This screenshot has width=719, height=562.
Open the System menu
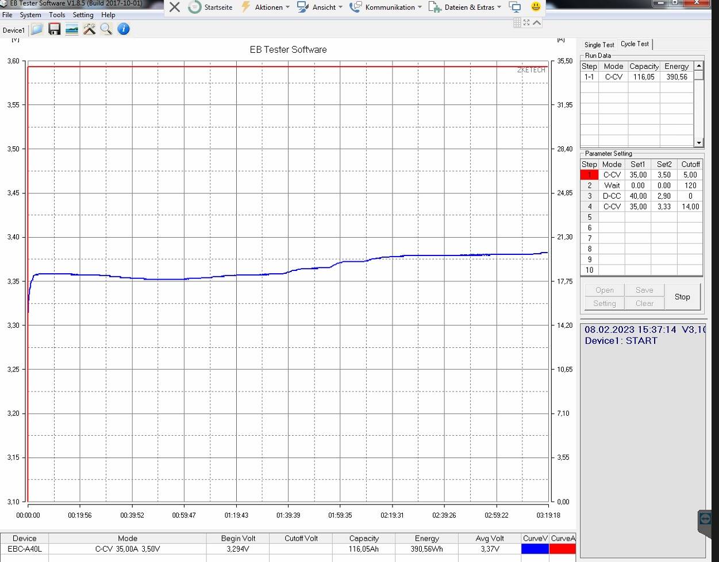click(x=30, y=15)
